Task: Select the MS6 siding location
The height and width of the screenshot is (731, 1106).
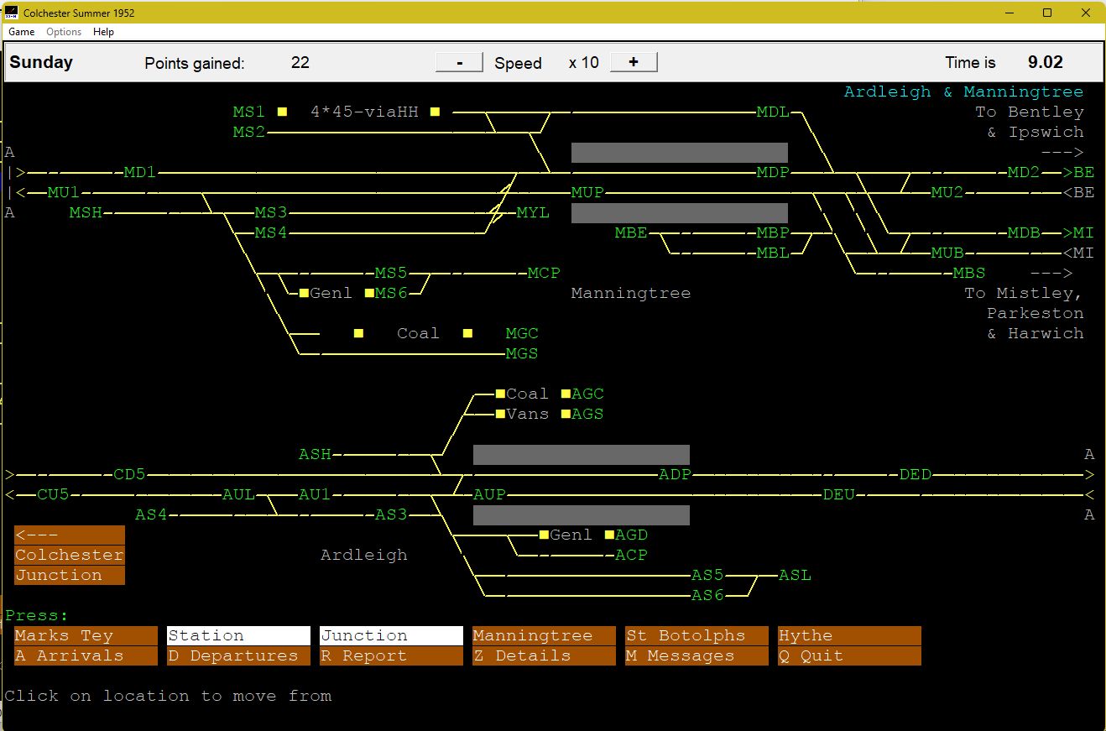Action: (x=390, y=293)
